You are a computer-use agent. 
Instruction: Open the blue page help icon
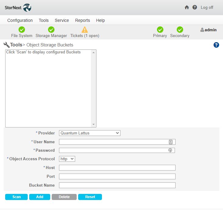(x=216, y=45)
